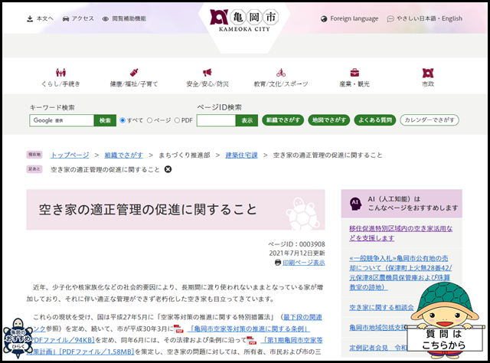This screenshot has height=363, width=490.
Task: Open 市政 menu
Action: 428,78
